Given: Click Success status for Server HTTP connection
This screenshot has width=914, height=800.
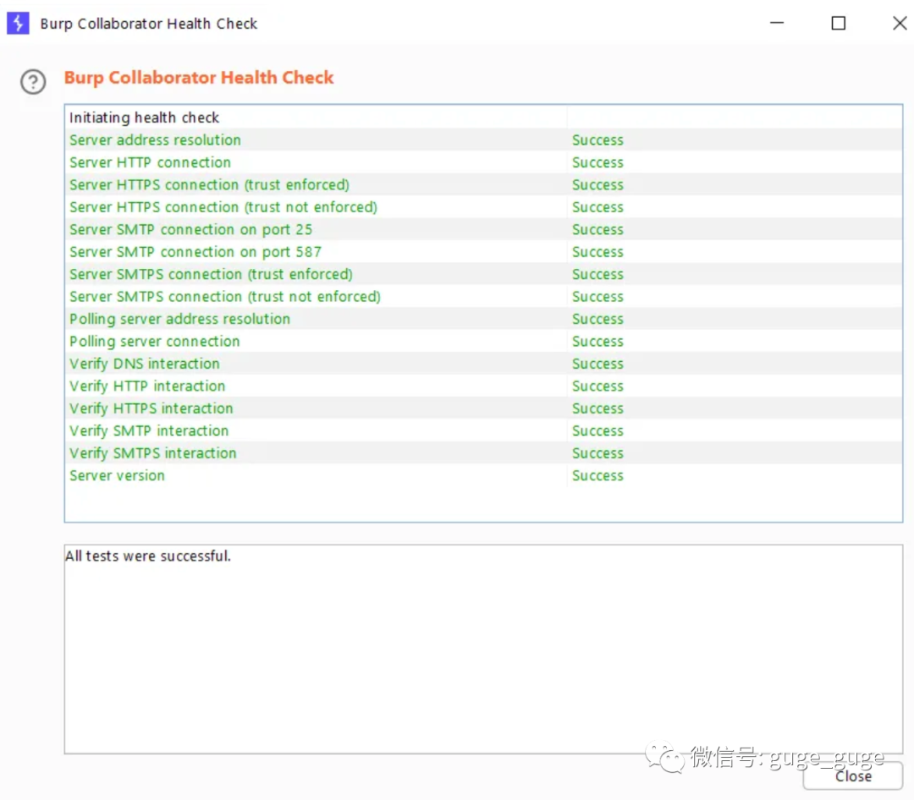Looking at the screenshot, I should point(597,162).
